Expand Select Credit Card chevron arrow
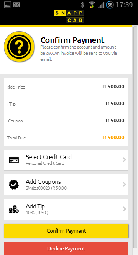 [124, 160]
